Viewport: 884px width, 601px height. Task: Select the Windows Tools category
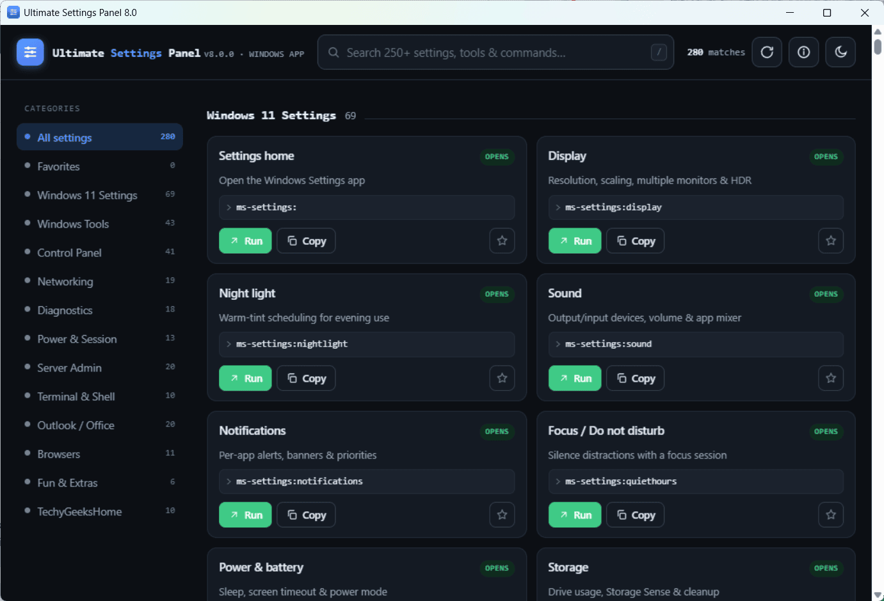(100, 224)
